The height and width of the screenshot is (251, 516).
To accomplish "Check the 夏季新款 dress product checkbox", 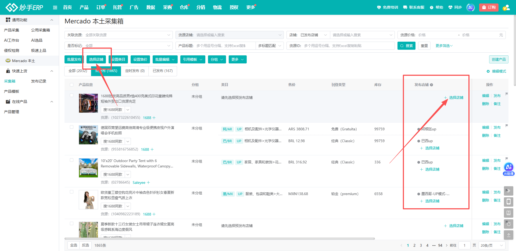I will coord(71,223).
